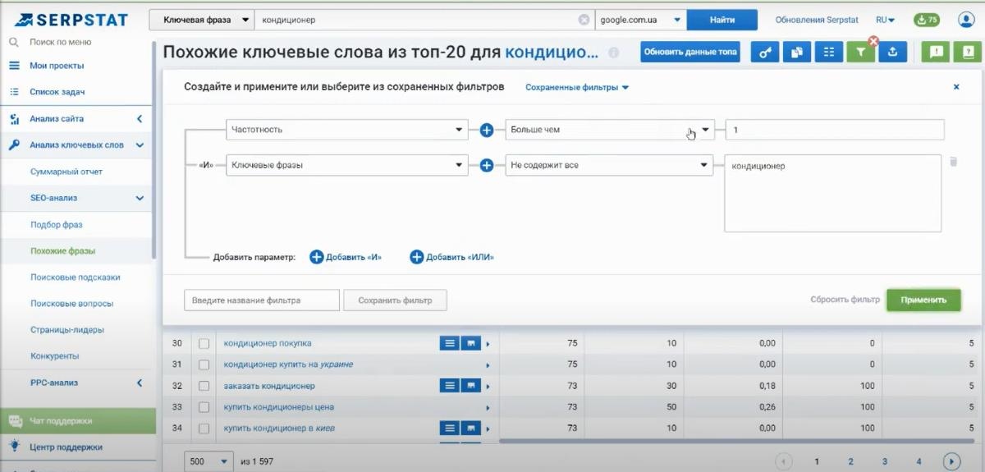Open the 500 rows-per-page dropdown
The height and width of the screenshot is (472, 985).
[209, 461]
